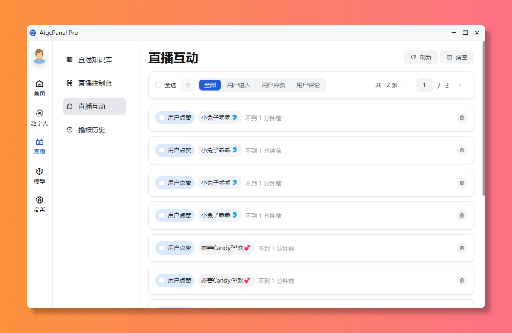This screenshot has width=512, height=333.
Task: Click the 刷新 refresh button
Action: click(x=421, y=57)
